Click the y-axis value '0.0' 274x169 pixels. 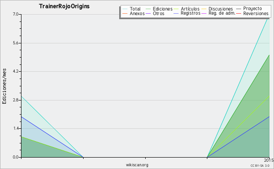16,157
